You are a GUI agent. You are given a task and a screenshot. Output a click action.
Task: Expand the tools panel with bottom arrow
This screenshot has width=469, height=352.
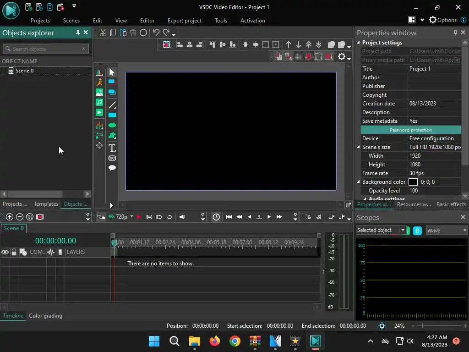click(x=111, y=205)
